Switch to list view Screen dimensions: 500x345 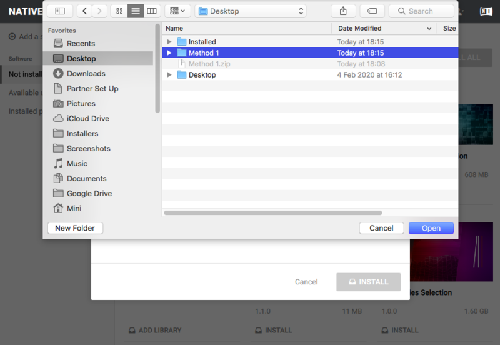coord(136,11)
